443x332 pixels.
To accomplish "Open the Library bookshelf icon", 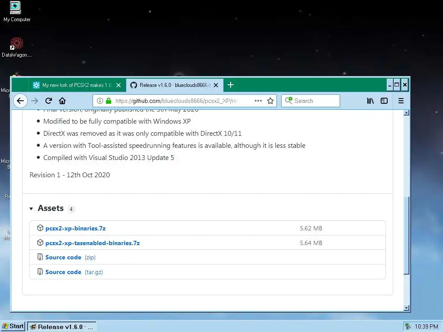I will click(370, 101).
